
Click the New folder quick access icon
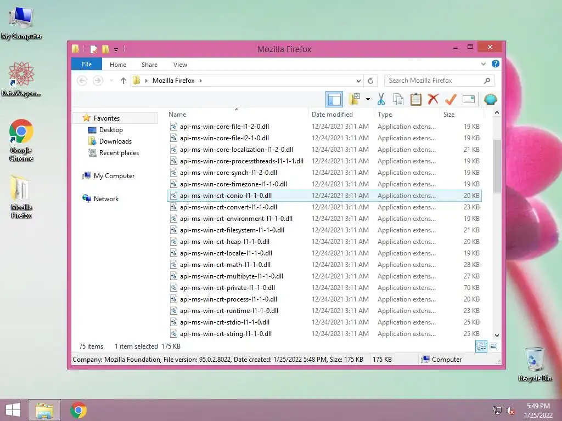[105, 49]
